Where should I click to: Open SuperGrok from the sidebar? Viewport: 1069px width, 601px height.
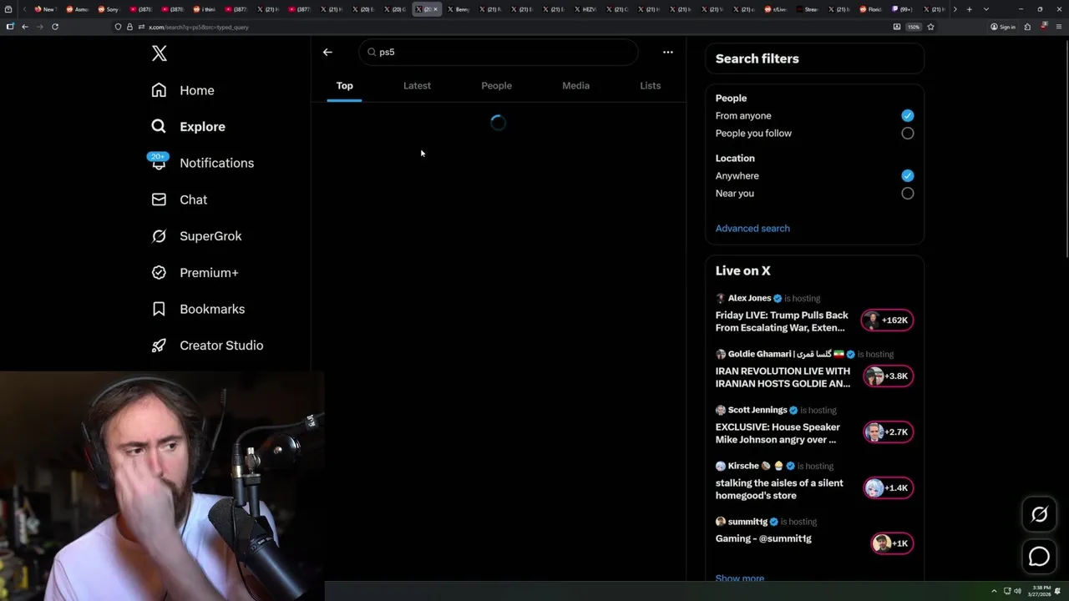pyautogui.click(x=196, y=236)
